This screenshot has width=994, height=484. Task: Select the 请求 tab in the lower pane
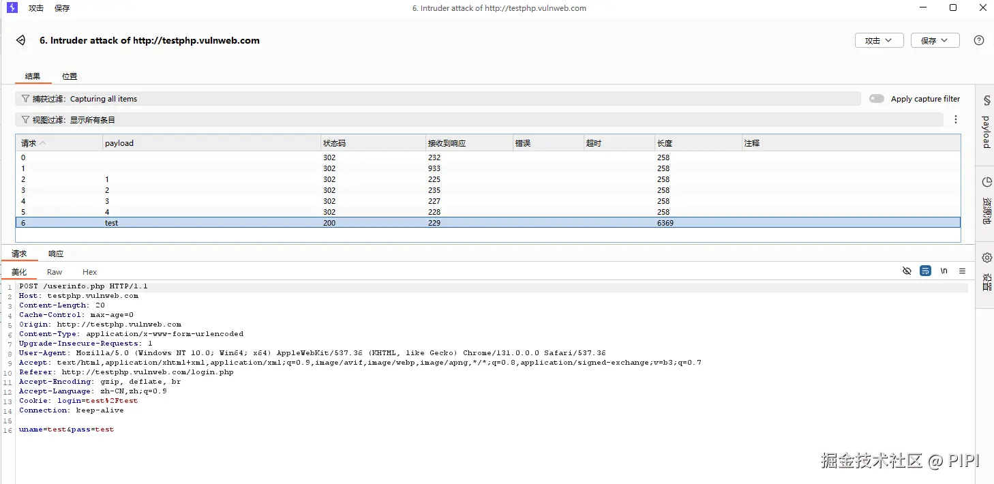coord(19,254)
